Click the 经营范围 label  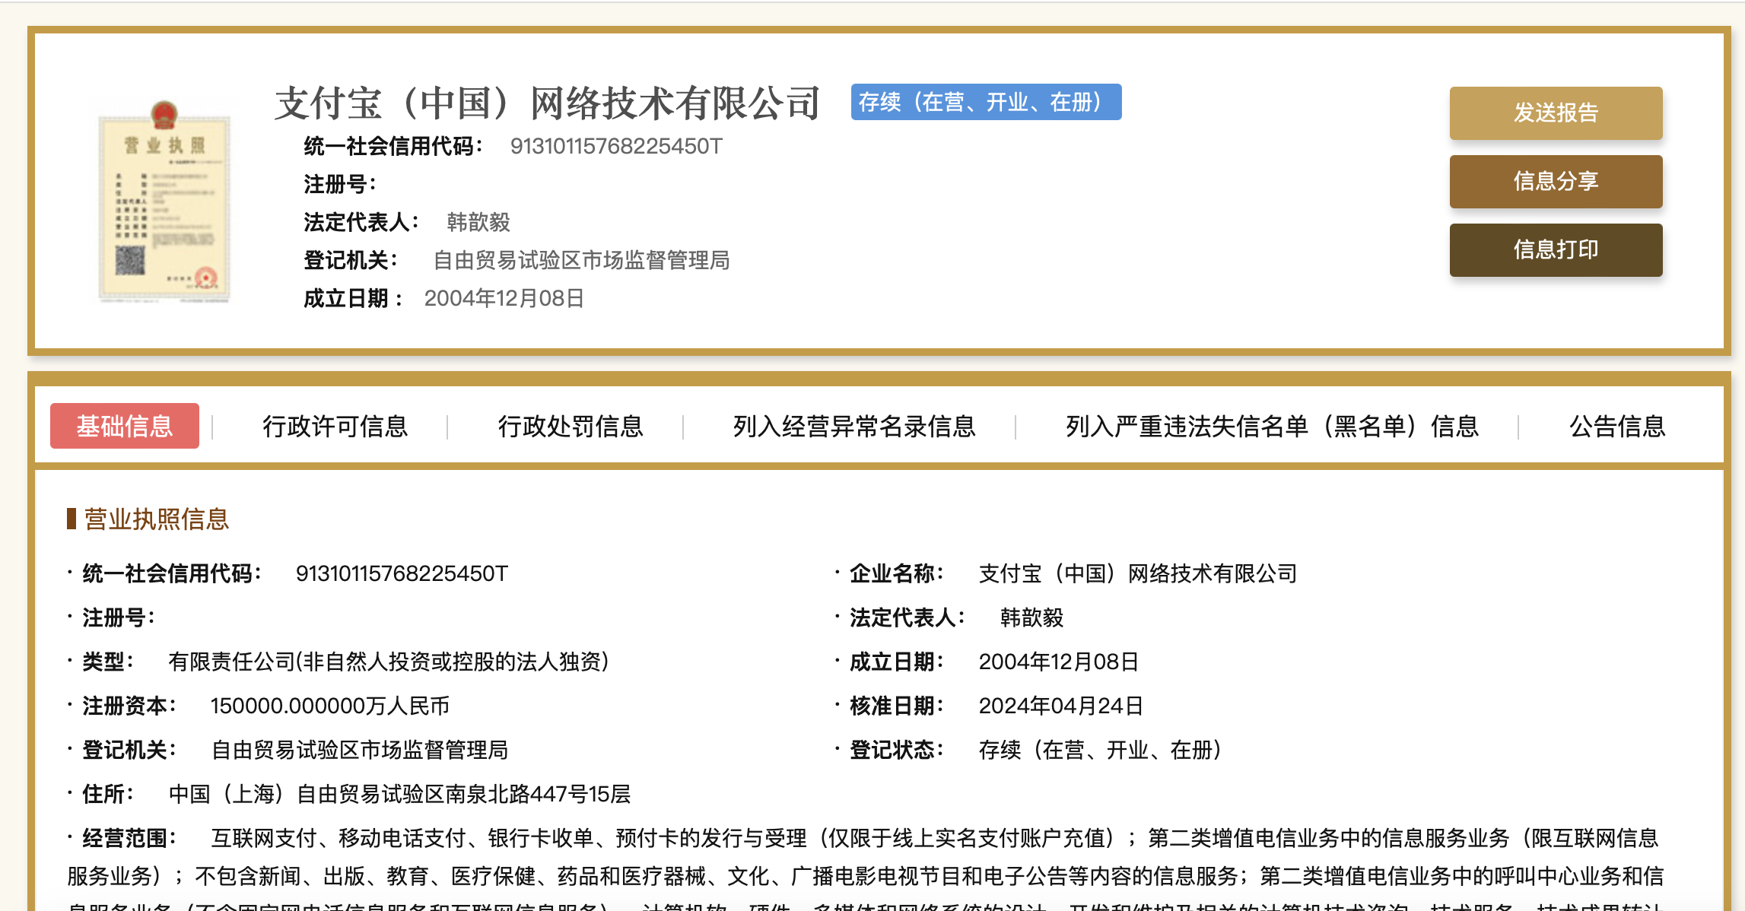[129, 838]
